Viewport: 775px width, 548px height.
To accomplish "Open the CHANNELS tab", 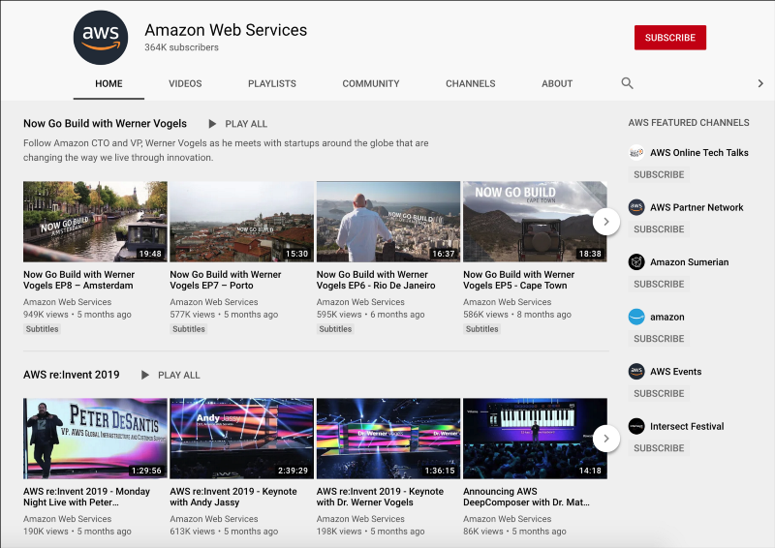I will pos(471,83).
